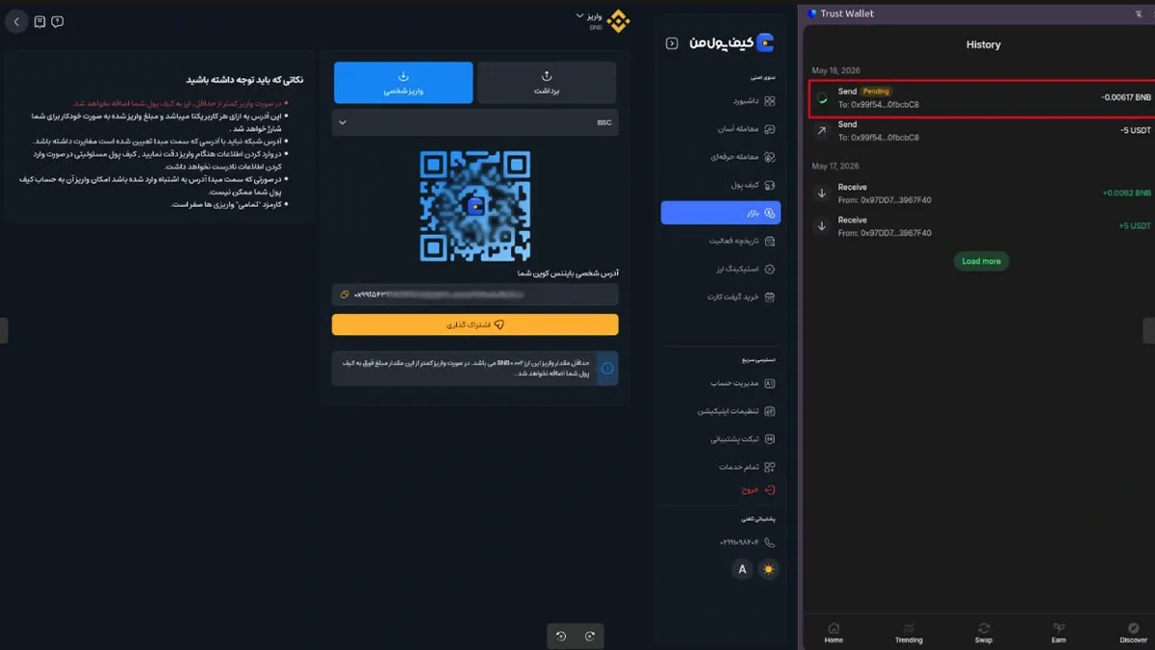Click the deposit QR code image
Viewport: 1155px width, 650px height.
click(475, 206)
